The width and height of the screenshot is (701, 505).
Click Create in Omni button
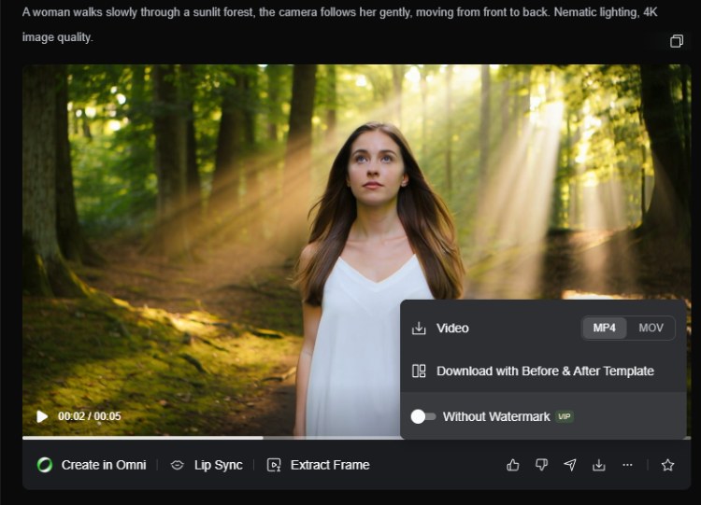pyautogui.click(x=91, y=465)
